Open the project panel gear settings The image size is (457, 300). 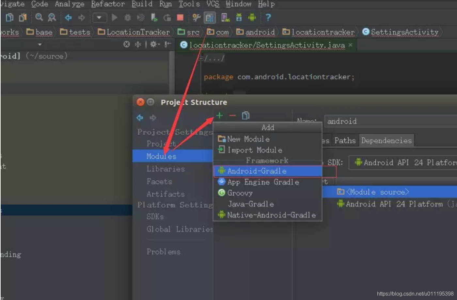point(154,44)
